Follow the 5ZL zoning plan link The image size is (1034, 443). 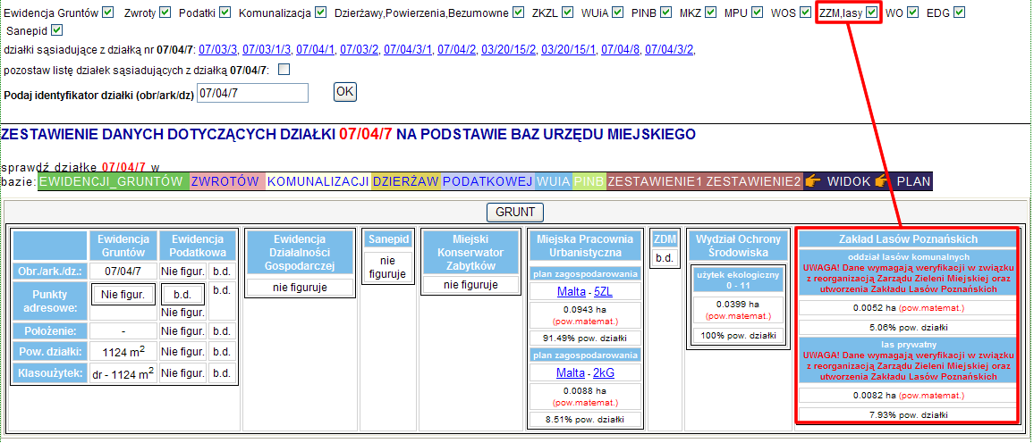603,291
